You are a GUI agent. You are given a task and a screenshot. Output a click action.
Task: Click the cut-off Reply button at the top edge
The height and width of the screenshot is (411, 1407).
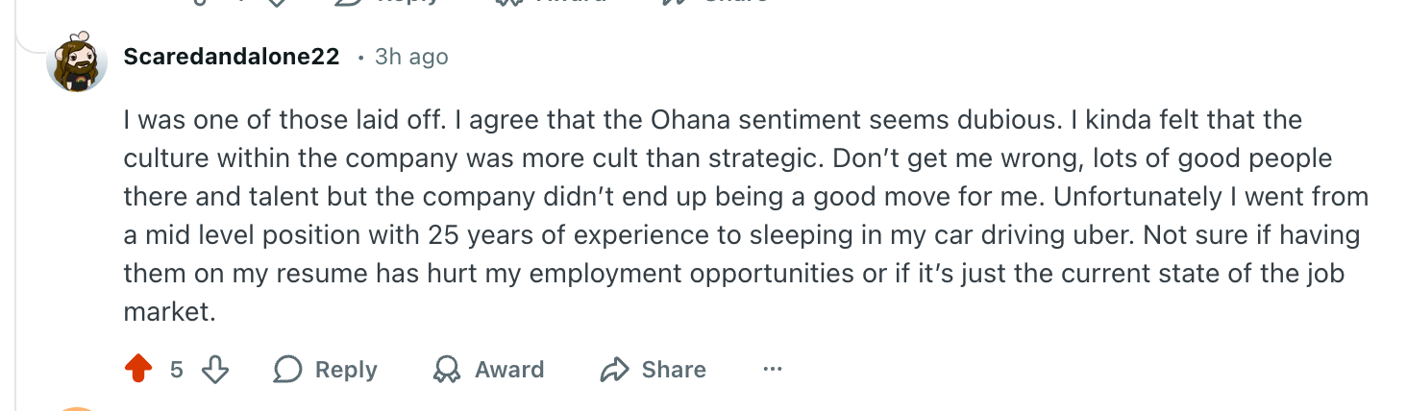click(x=384, y=2)
